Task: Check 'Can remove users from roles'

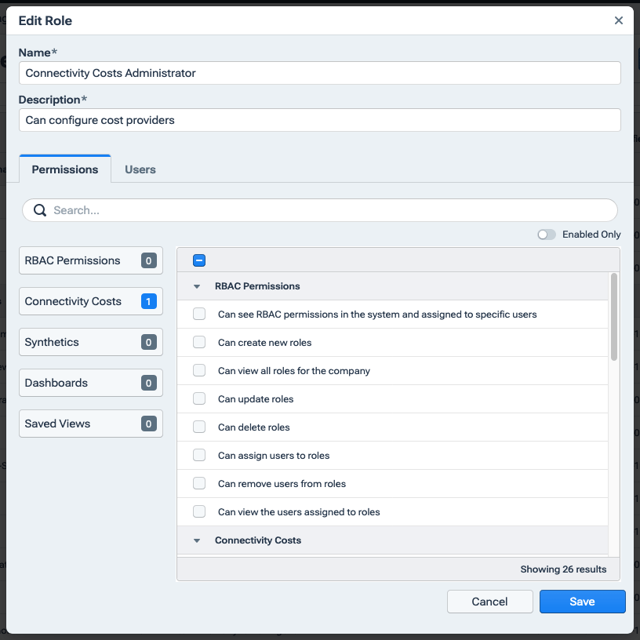Action: [x=198, y=483]
